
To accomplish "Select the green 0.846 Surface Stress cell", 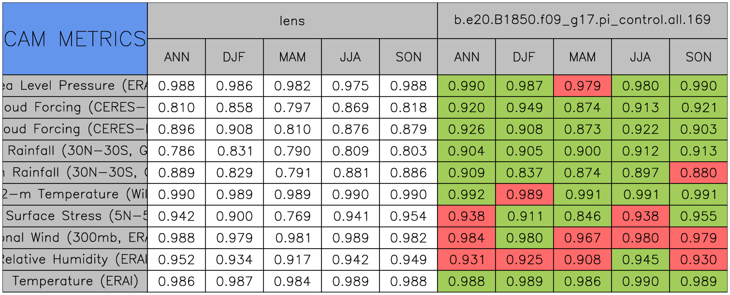I will 582,216.
